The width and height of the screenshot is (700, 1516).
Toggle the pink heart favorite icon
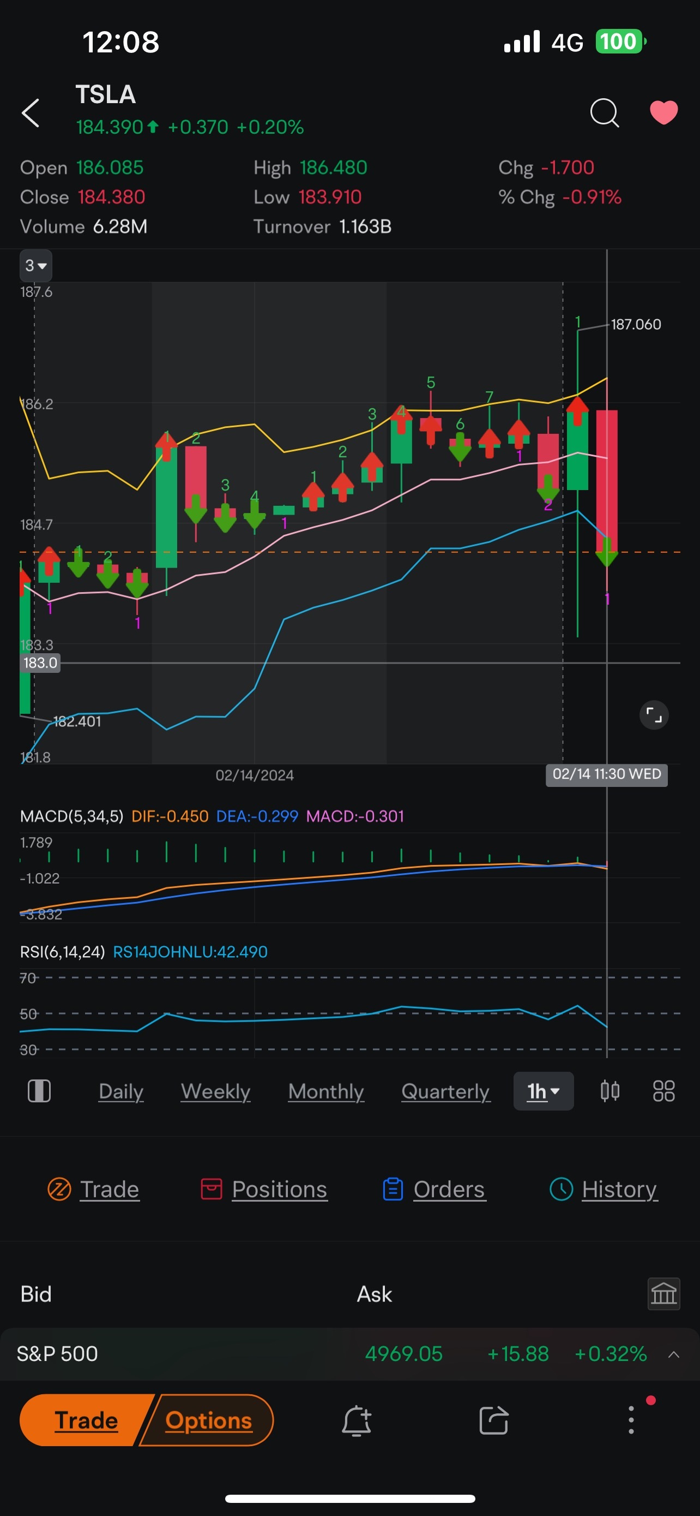(x=663, y=112)
